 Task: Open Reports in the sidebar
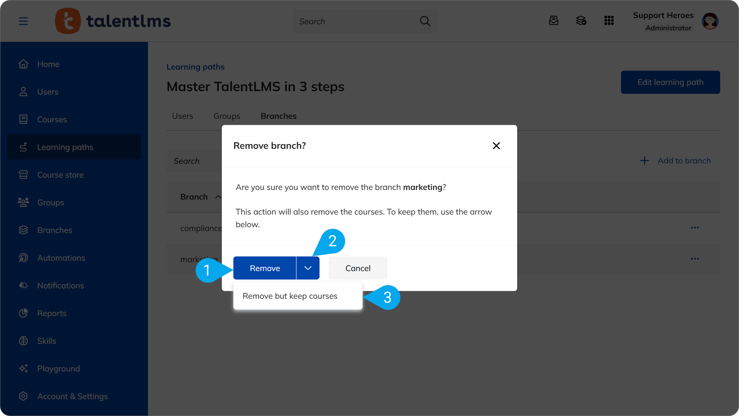point(74,313)
